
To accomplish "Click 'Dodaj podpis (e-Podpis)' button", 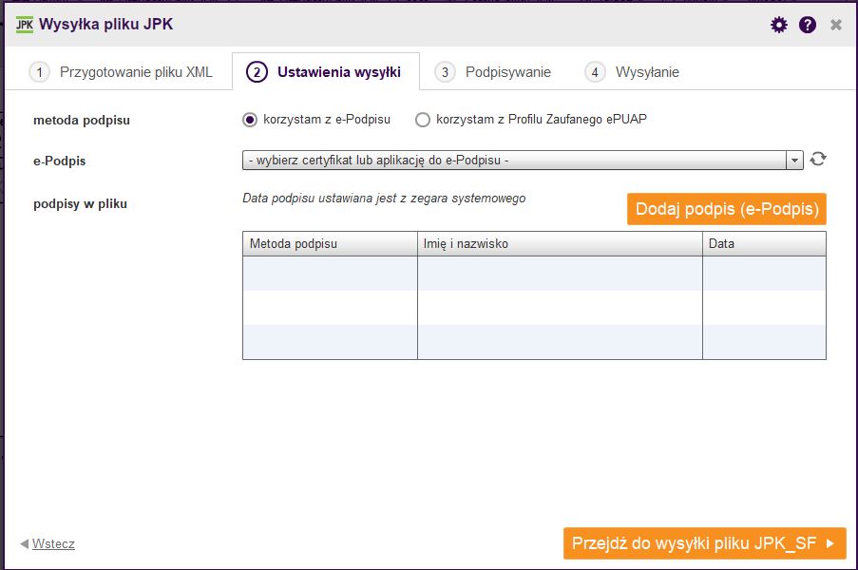I will click(x=727, y=209).
